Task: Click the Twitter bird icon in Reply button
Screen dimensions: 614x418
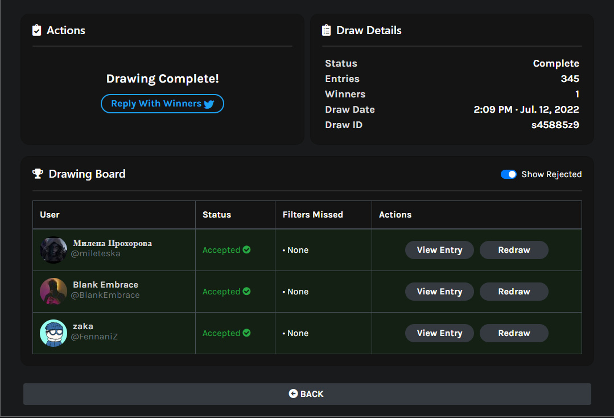Action: pyautogui.click(x=209, y=104)
